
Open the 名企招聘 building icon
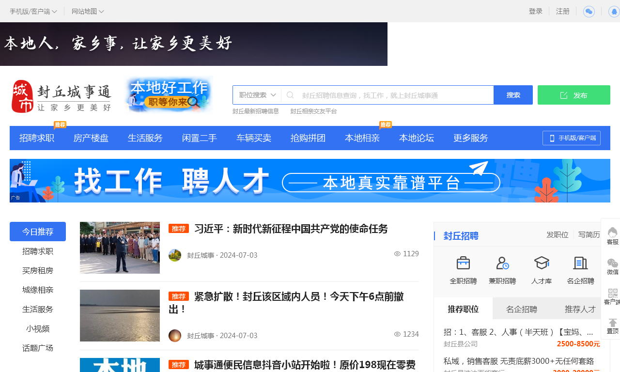(580, 263)
